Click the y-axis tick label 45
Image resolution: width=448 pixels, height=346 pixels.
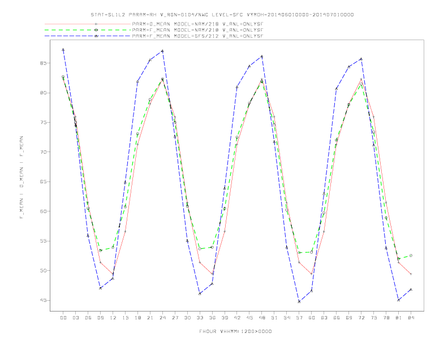click(x=44, y=300)
